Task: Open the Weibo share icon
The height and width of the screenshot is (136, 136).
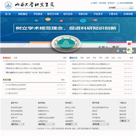Action: pyautogui.click(x=129, y=43)
